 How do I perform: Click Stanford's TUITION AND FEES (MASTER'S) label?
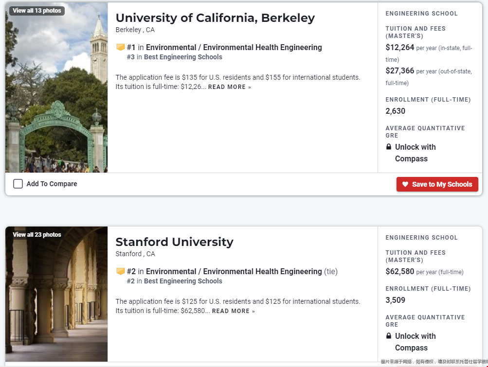pyautogui.click(x=416, y=256)
